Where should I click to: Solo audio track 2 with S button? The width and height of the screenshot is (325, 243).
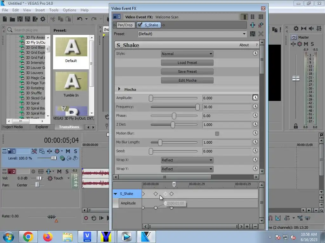[67, 171]
